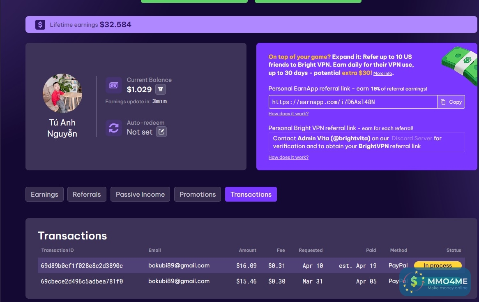Click the email in the $16.09 transaction row
Screen dimensions: 479x302
[x=179, y=265]
